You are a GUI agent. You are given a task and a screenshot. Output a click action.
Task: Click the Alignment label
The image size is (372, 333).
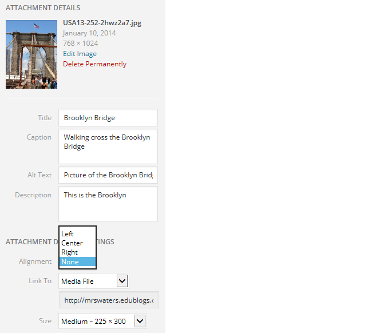point(35,261)
